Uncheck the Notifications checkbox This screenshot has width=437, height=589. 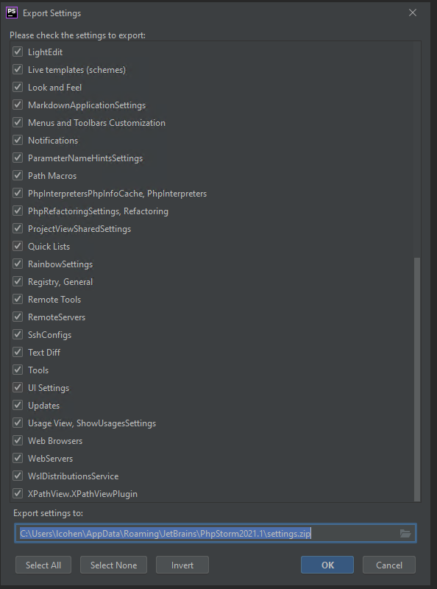pyautogui.click(x=18, y=140)
